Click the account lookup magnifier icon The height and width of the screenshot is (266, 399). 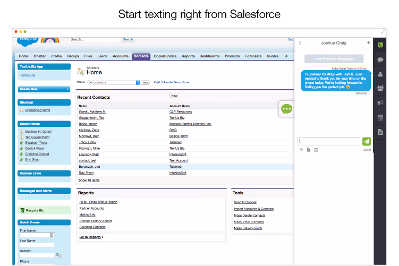point(58,255)
